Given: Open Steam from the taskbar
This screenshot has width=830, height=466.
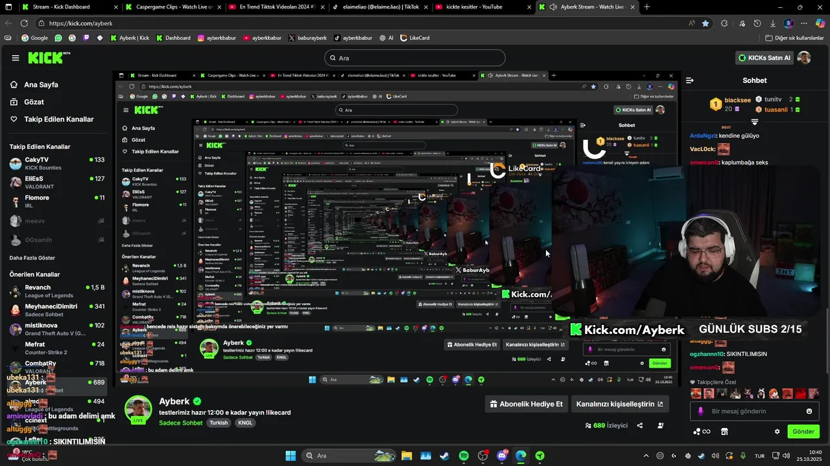Looking at the screenshot, I should coord(444,456).
